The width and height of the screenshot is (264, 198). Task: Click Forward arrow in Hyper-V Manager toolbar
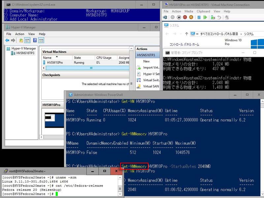(x=13, y=40)
